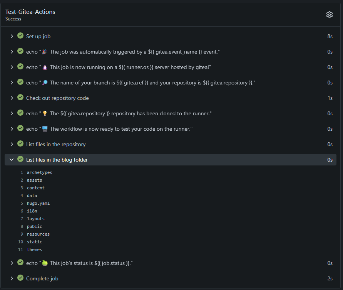Click the status icon of the gitea.event_name echo step
343x290 pixels.
click(20, 51)
